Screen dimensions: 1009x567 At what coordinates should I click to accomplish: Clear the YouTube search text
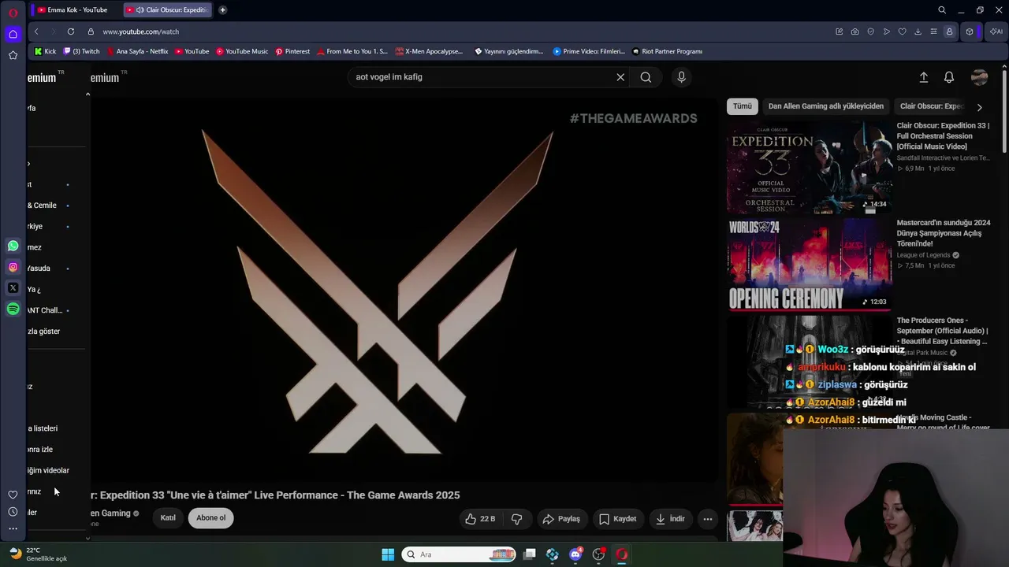pos(620,77)
